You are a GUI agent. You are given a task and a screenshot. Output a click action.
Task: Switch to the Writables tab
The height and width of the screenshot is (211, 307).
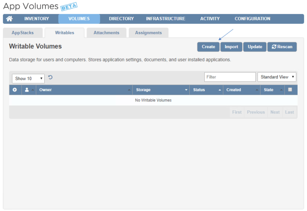pyautogui.click(x=65, y=33)
